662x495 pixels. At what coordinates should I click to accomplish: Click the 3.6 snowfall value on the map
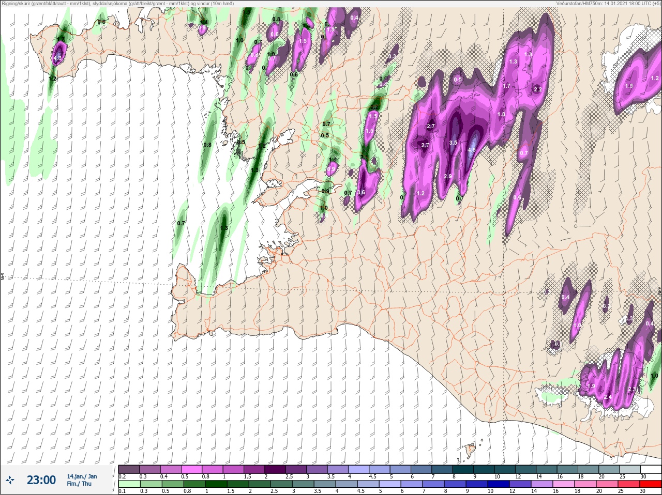tap(361, 193)
